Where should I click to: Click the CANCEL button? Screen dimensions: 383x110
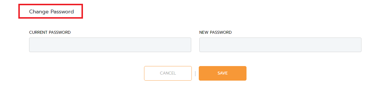[168, 73]
